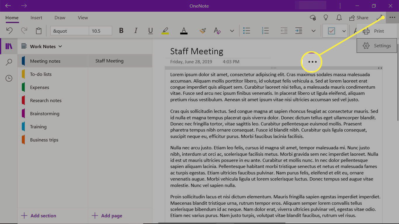Open the more options ellipsis menu
This screenshot has width=399, height=224.
pyautogui.click(x=392, y=17)
